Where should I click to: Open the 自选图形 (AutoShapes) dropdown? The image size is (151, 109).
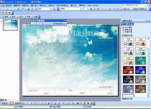click(20, 103)
